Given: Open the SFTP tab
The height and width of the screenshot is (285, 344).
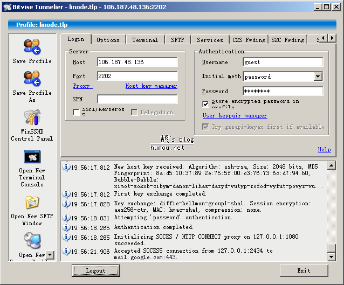Looking at the screenshot, I should pyautogui.click(x=178, y=40).
